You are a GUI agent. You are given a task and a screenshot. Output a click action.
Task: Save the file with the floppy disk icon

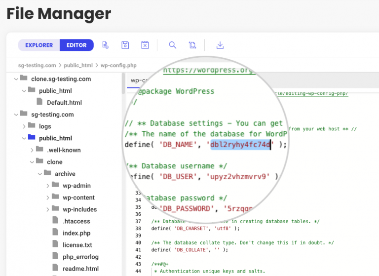(x=125, y=45)
